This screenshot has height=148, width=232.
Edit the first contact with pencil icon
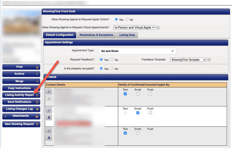pos(49,91)
